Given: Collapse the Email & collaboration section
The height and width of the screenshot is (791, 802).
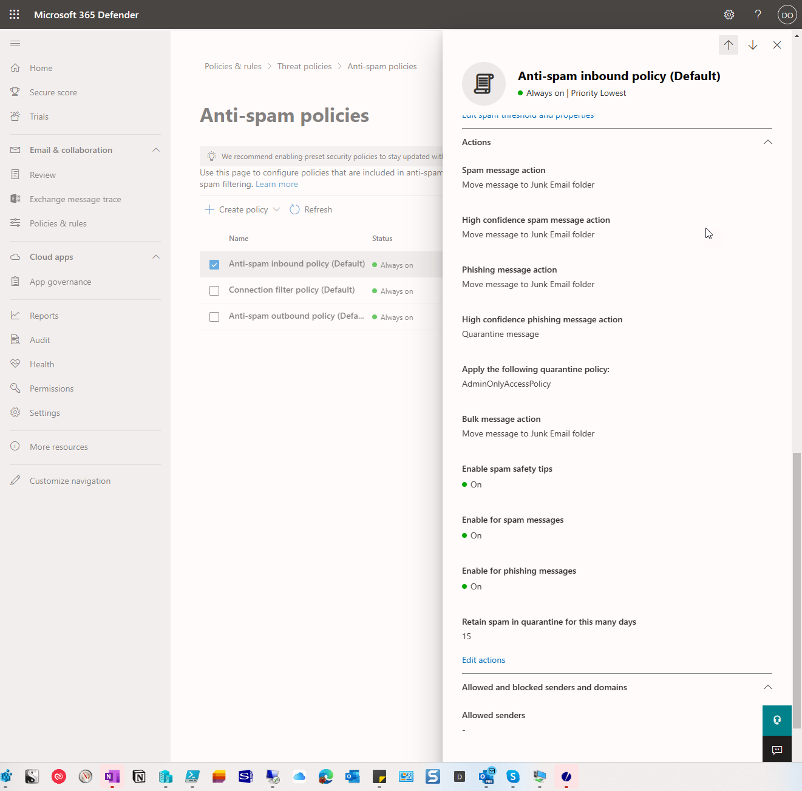Looking at the screenshot, I should coord(156,149).
